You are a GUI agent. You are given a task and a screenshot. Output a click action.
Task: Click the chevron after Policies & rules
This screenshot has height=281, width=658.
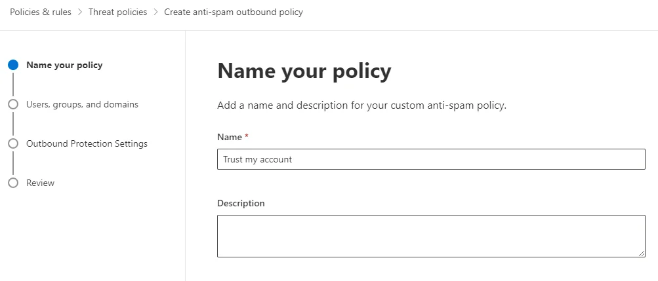pyautogui.click(x=80, y=12)
